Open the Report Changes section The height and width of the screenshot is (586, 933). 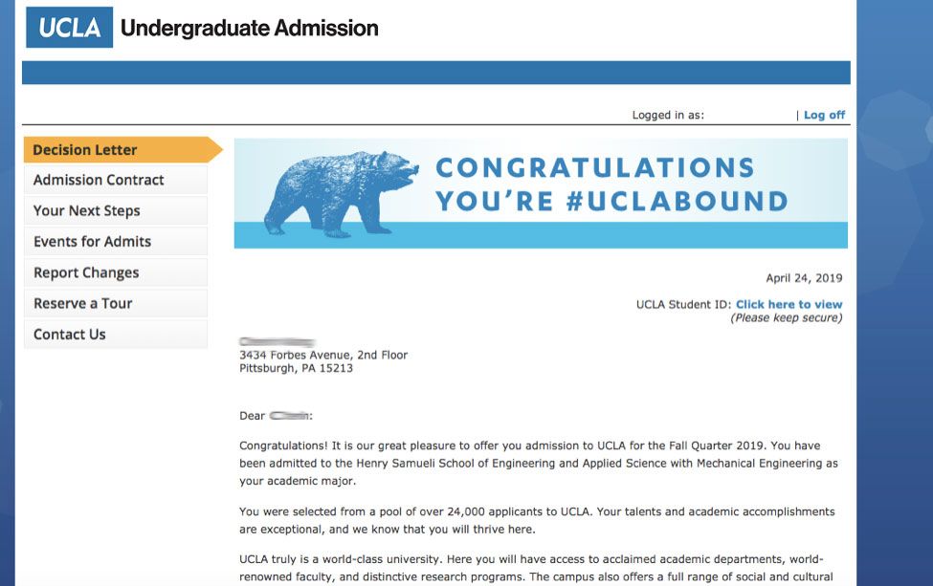click(86, 272)
